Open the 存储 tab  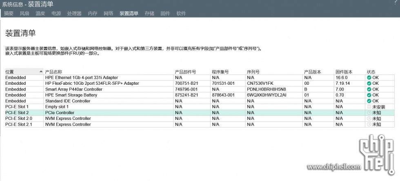(149, 13)
